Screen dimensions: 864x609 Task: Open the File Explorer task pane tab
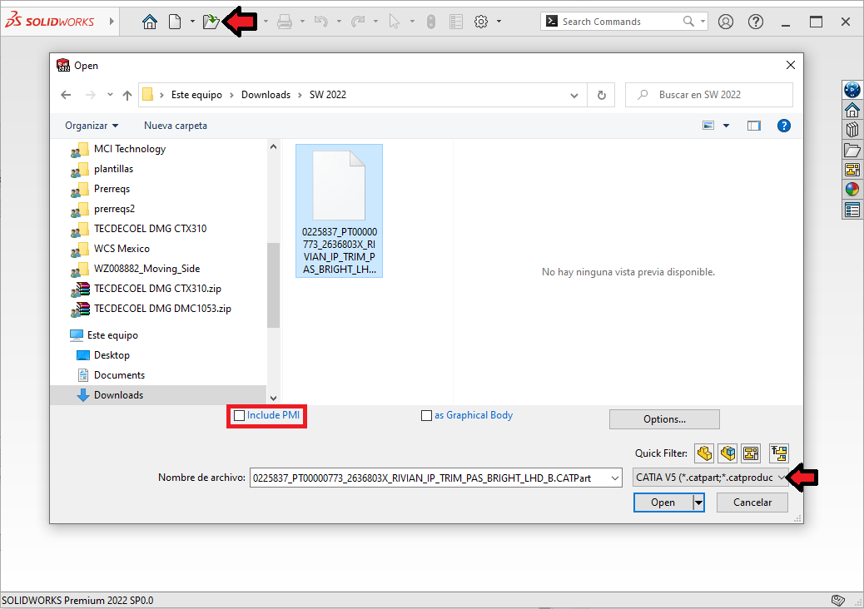pyautogui.click(x=852, y=150)
